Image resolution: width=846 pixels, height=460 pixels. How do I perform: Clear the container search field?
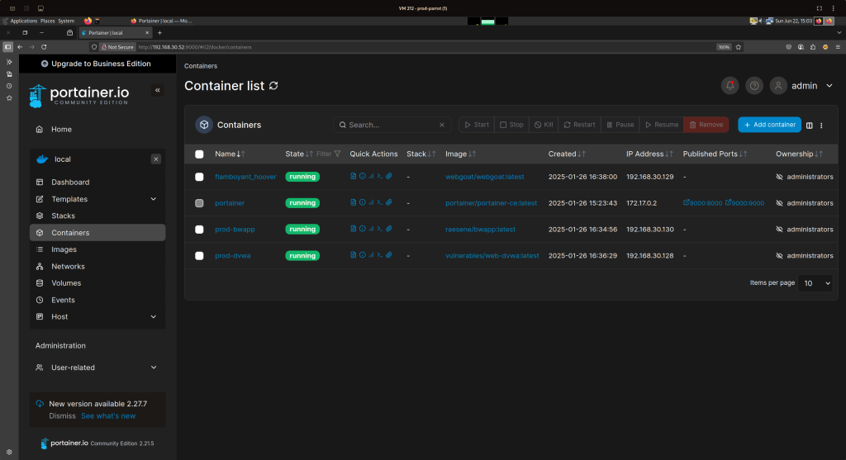[442, 125]
